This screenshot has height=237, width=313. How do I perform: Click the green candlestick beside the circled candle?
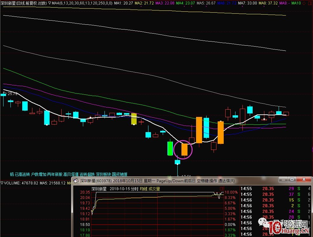tap(170, 148)
